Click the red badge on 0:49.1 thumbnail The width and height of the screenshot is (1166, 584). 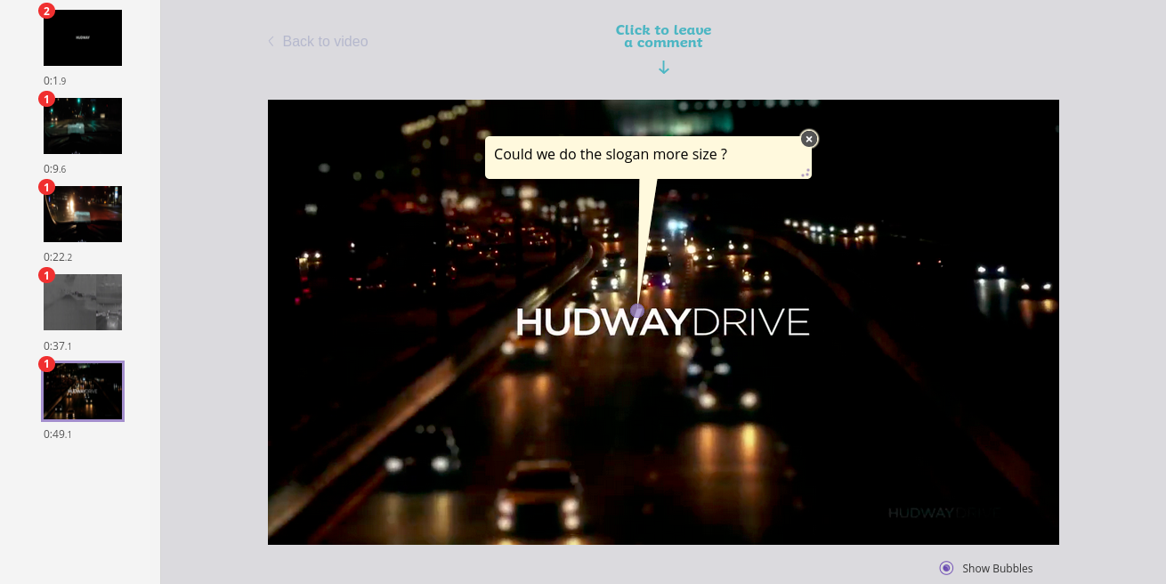coord(46,364)
